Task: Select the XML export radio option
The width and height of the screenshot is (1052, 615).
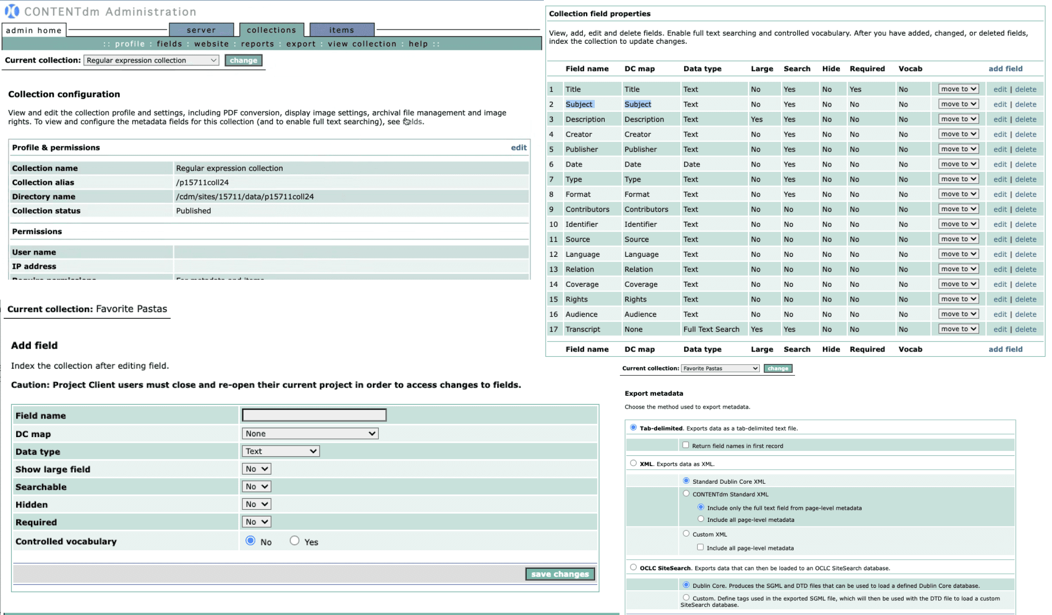Action: pos(633,463)
